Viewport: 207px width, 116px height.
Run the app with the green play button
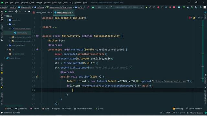pos(146,7)
